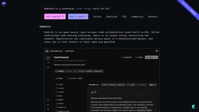Switch to the Files tab
The height and width of the screenshot is (112, 199).
pyautogui.click(x=59, y=79)
